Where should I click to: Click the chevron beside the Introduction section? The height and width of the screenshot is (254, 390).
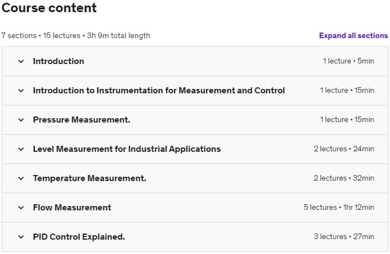tap(21, 61)
